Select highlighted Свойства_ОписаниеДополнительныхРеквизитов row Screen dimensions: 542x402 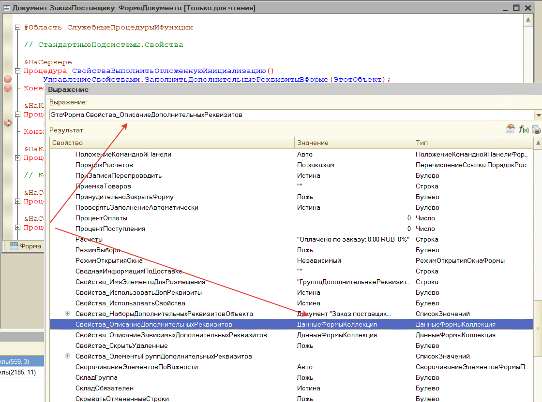coord(291,324)
